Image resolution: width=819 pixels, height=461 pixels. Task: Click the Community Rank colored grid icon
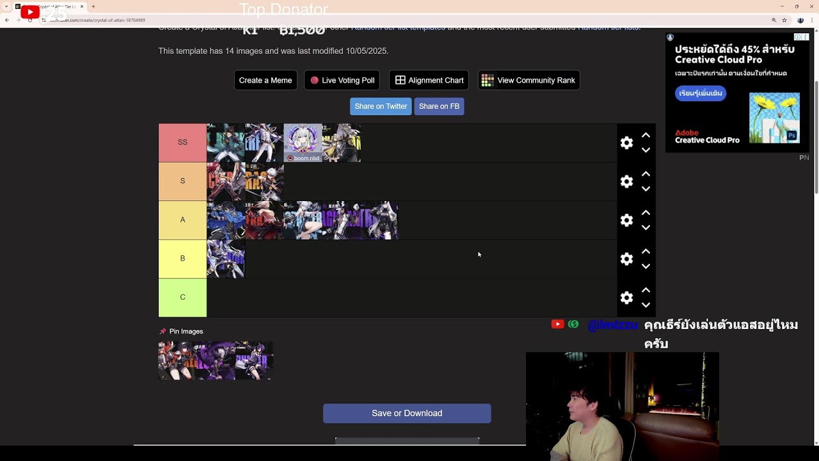pyautogui.click(x=488, y=80)
